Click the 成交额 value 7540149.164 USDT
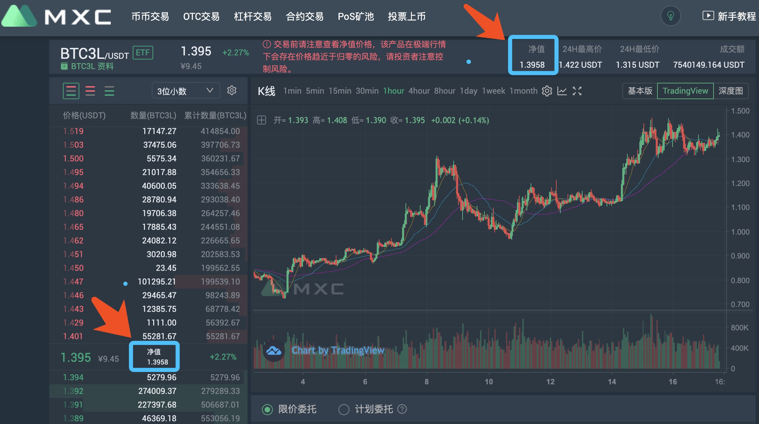Screen dimensions: 759x424 pyautogui.click(x=709, y=65)
